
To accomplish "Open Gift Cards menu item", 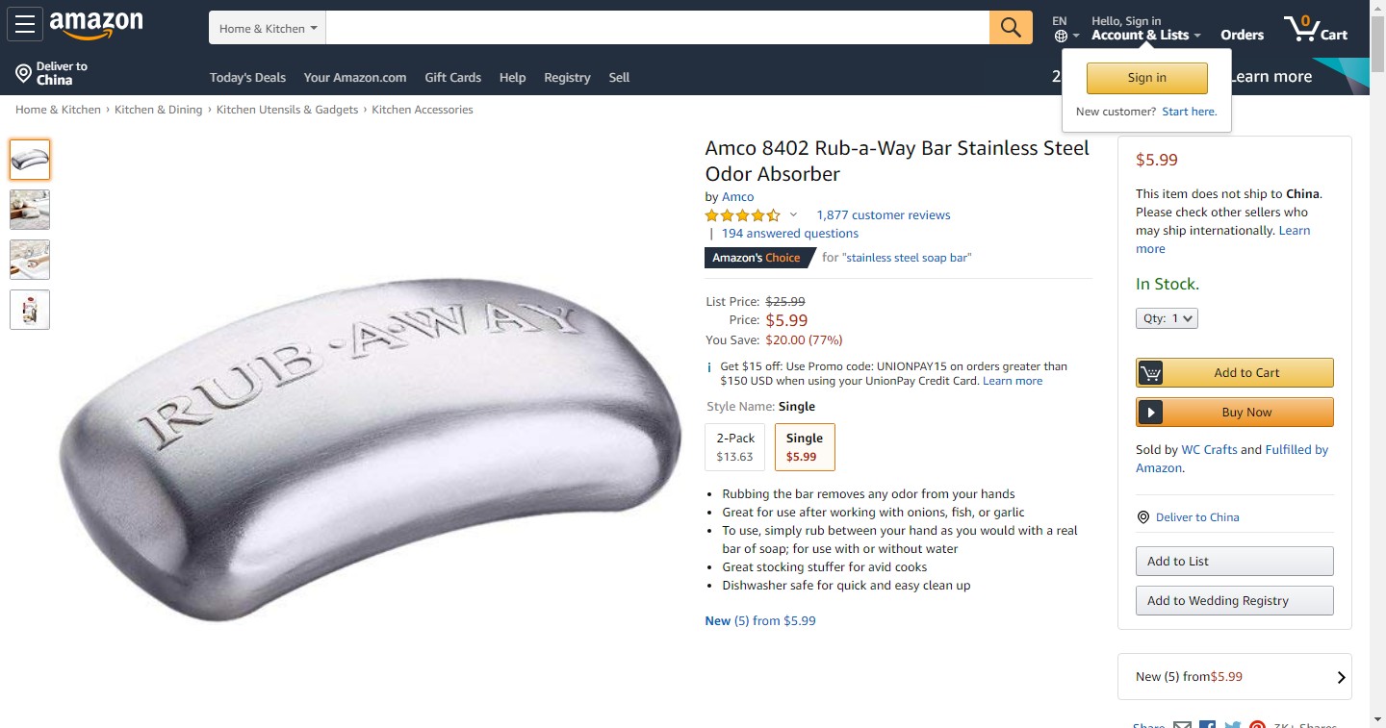I will (x=452, y=77).
